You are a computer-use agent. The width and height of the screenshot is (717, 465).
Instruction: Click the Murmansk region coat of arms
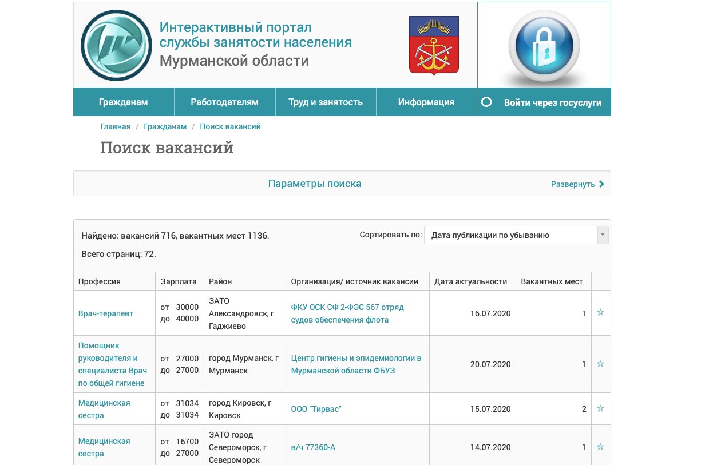tap(434, 45)
